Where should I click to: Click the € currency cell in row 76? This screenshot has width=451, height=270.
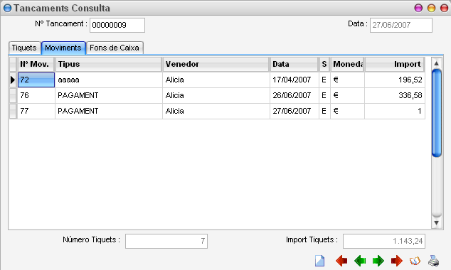point(347,95)
